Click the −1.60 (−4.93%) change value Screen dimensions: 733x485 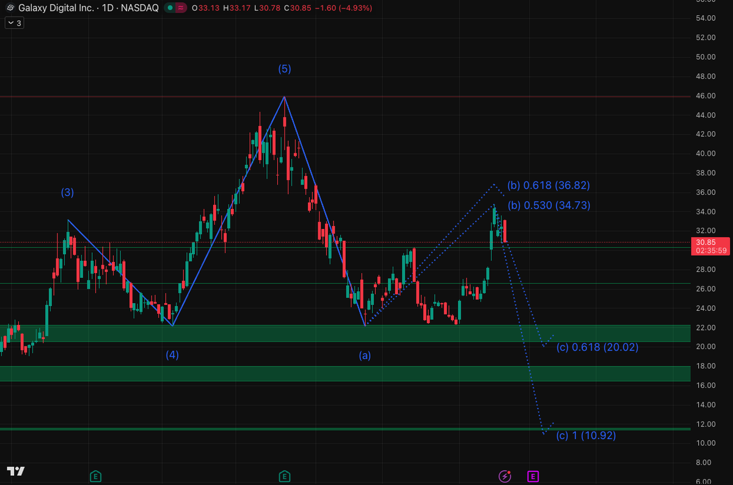coord(344,9)
